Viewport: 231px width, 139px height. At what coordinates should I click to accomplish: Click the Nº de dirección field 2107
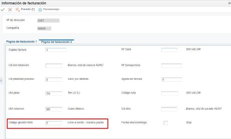tap(48, 21)
